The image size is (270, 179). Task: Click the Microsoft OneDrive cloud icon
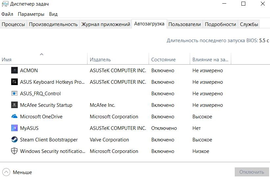14,116
